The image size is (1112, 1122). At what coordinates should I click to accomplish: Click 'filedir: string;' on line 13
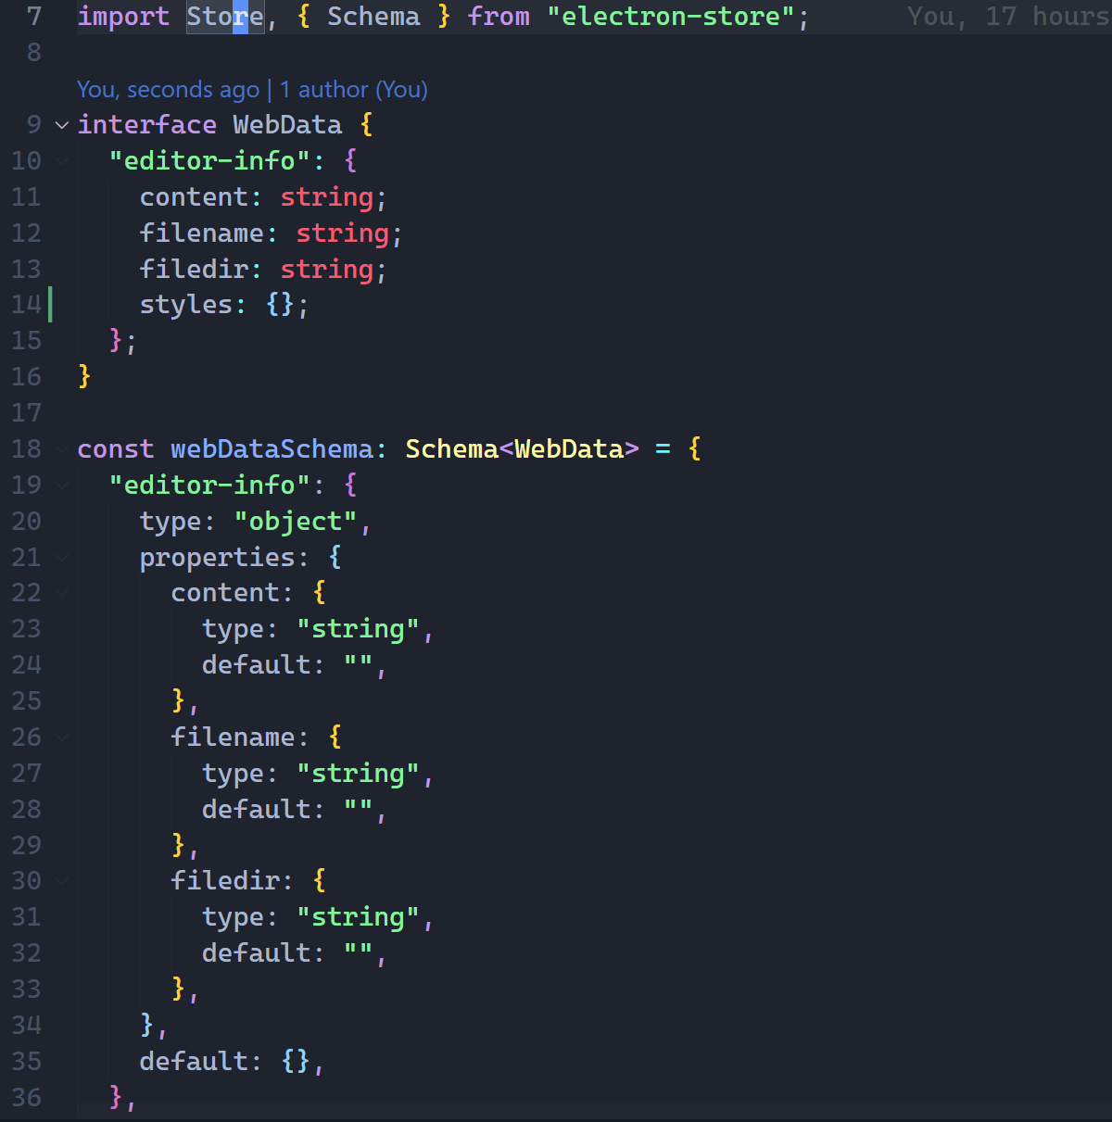pyautogui.click(x=263, y=270)
